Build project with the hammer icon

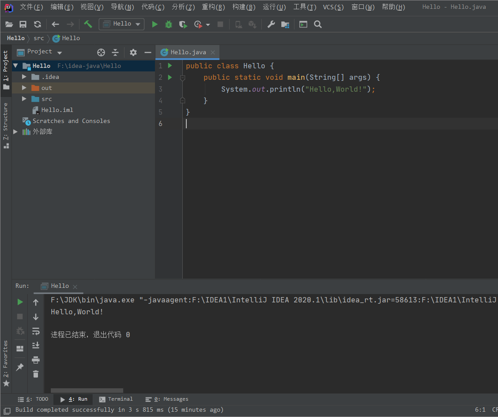[88, 24]
